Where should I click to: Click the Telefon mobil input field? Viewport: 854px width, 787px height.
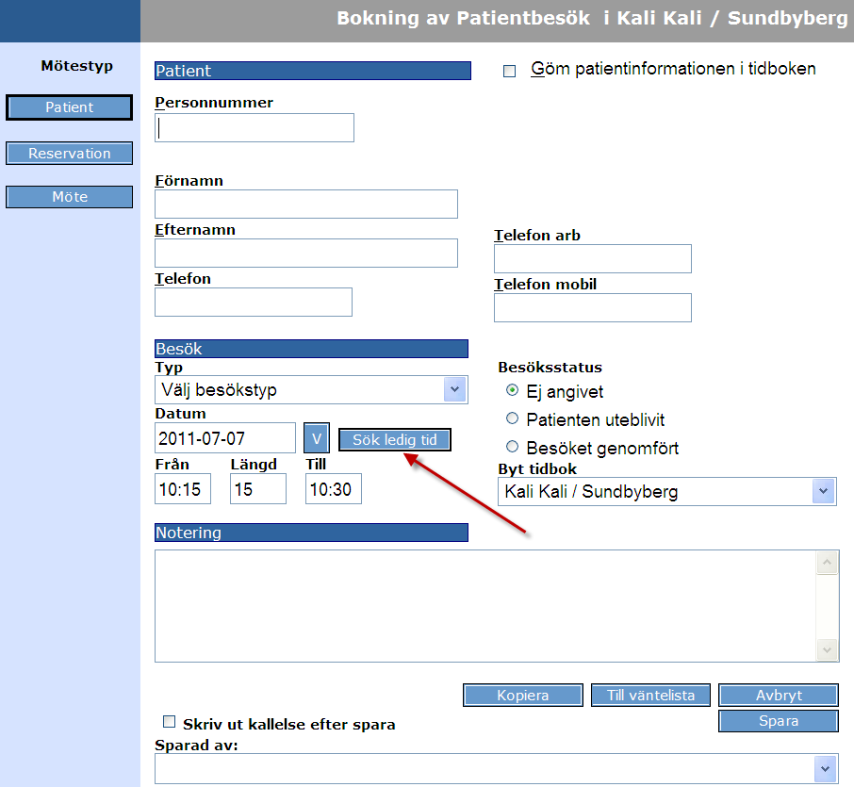click(x=593, y=307)
